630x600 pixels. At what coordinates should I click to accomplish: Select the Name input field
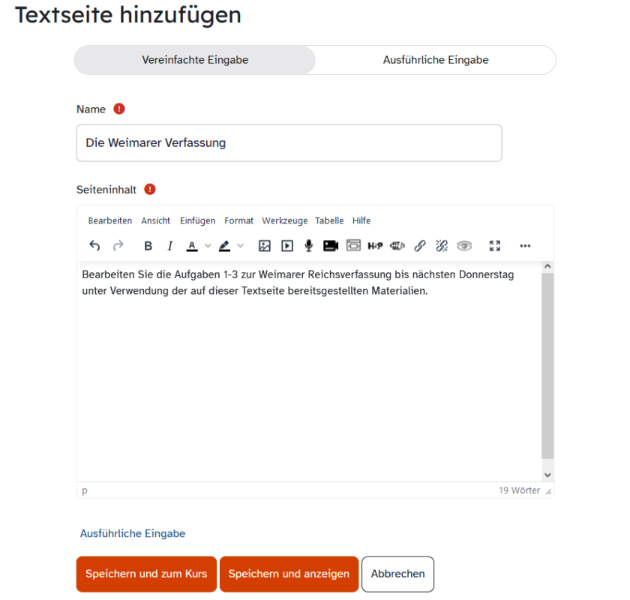tap(288, 142)
